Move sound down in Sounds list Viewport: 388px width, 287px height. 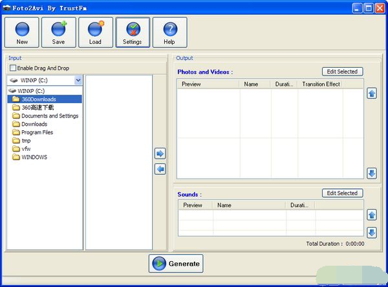(x=372, y=232)
